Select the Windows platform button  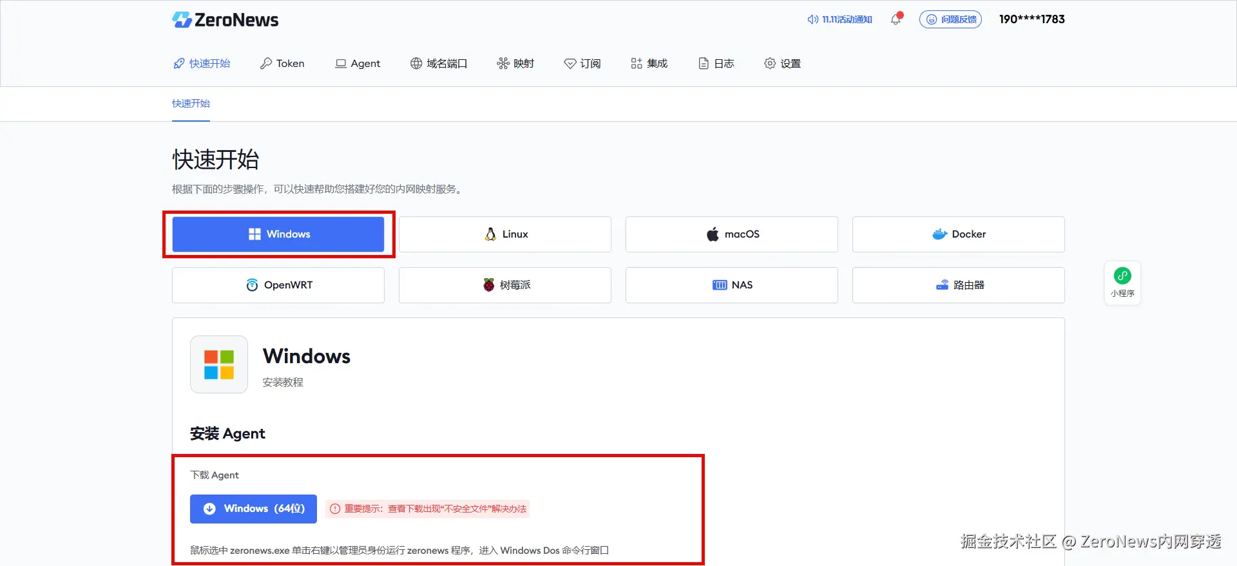(278, 234)
